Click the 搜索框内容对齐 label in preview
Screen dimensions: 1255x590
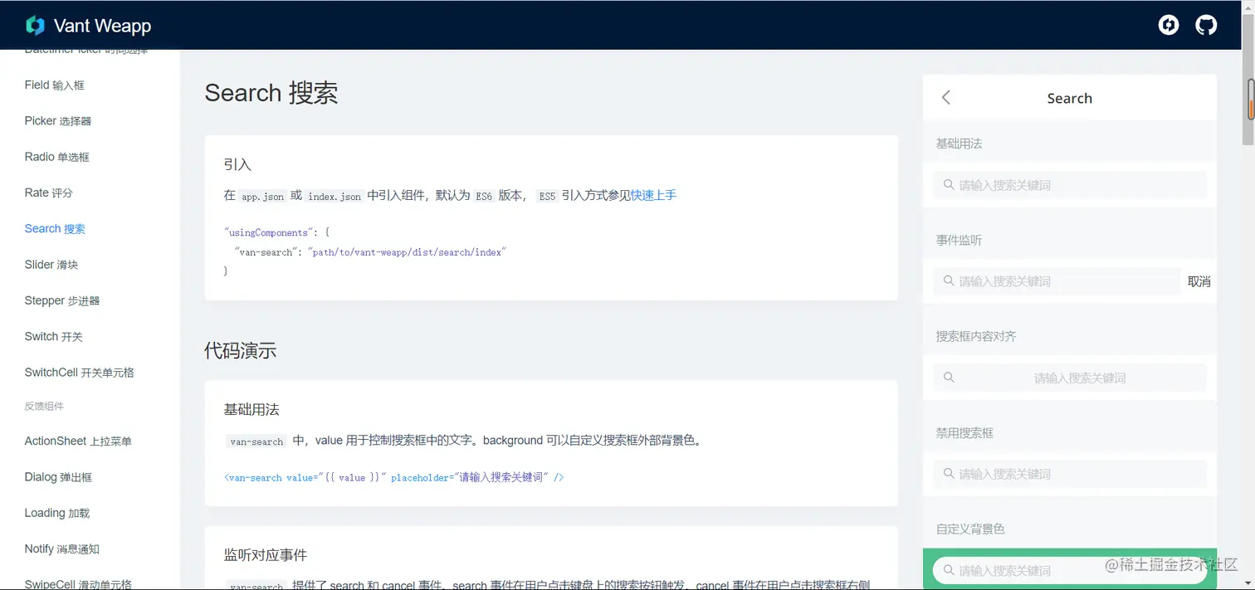(x=976, y=336)
